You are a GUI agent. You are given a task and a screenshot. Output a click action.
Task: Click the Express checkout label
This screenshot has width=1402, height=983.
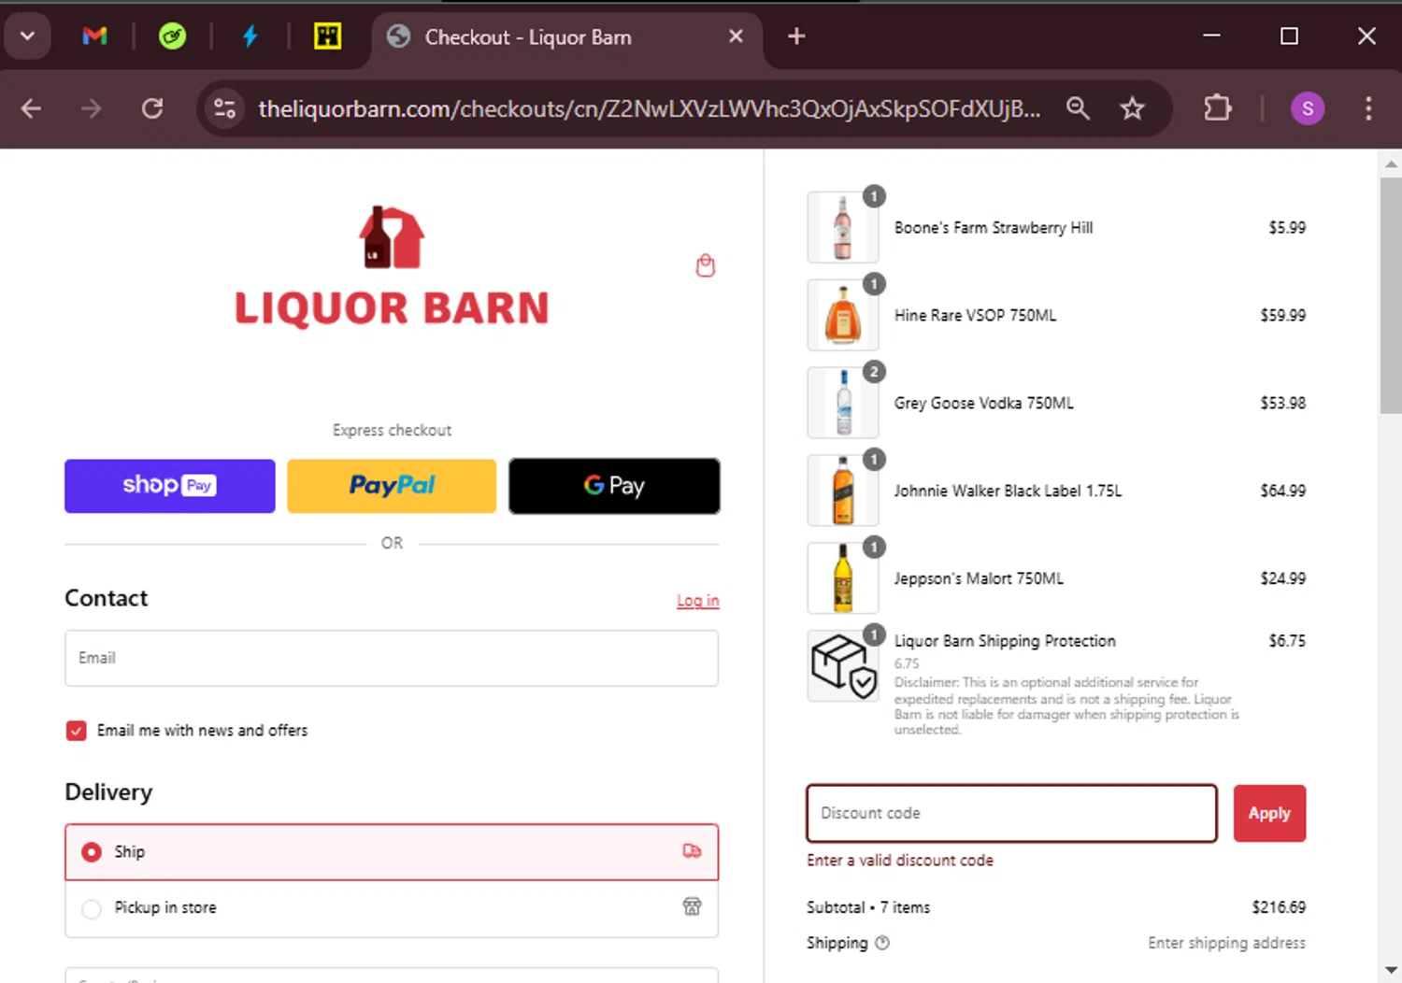point(392,431)
